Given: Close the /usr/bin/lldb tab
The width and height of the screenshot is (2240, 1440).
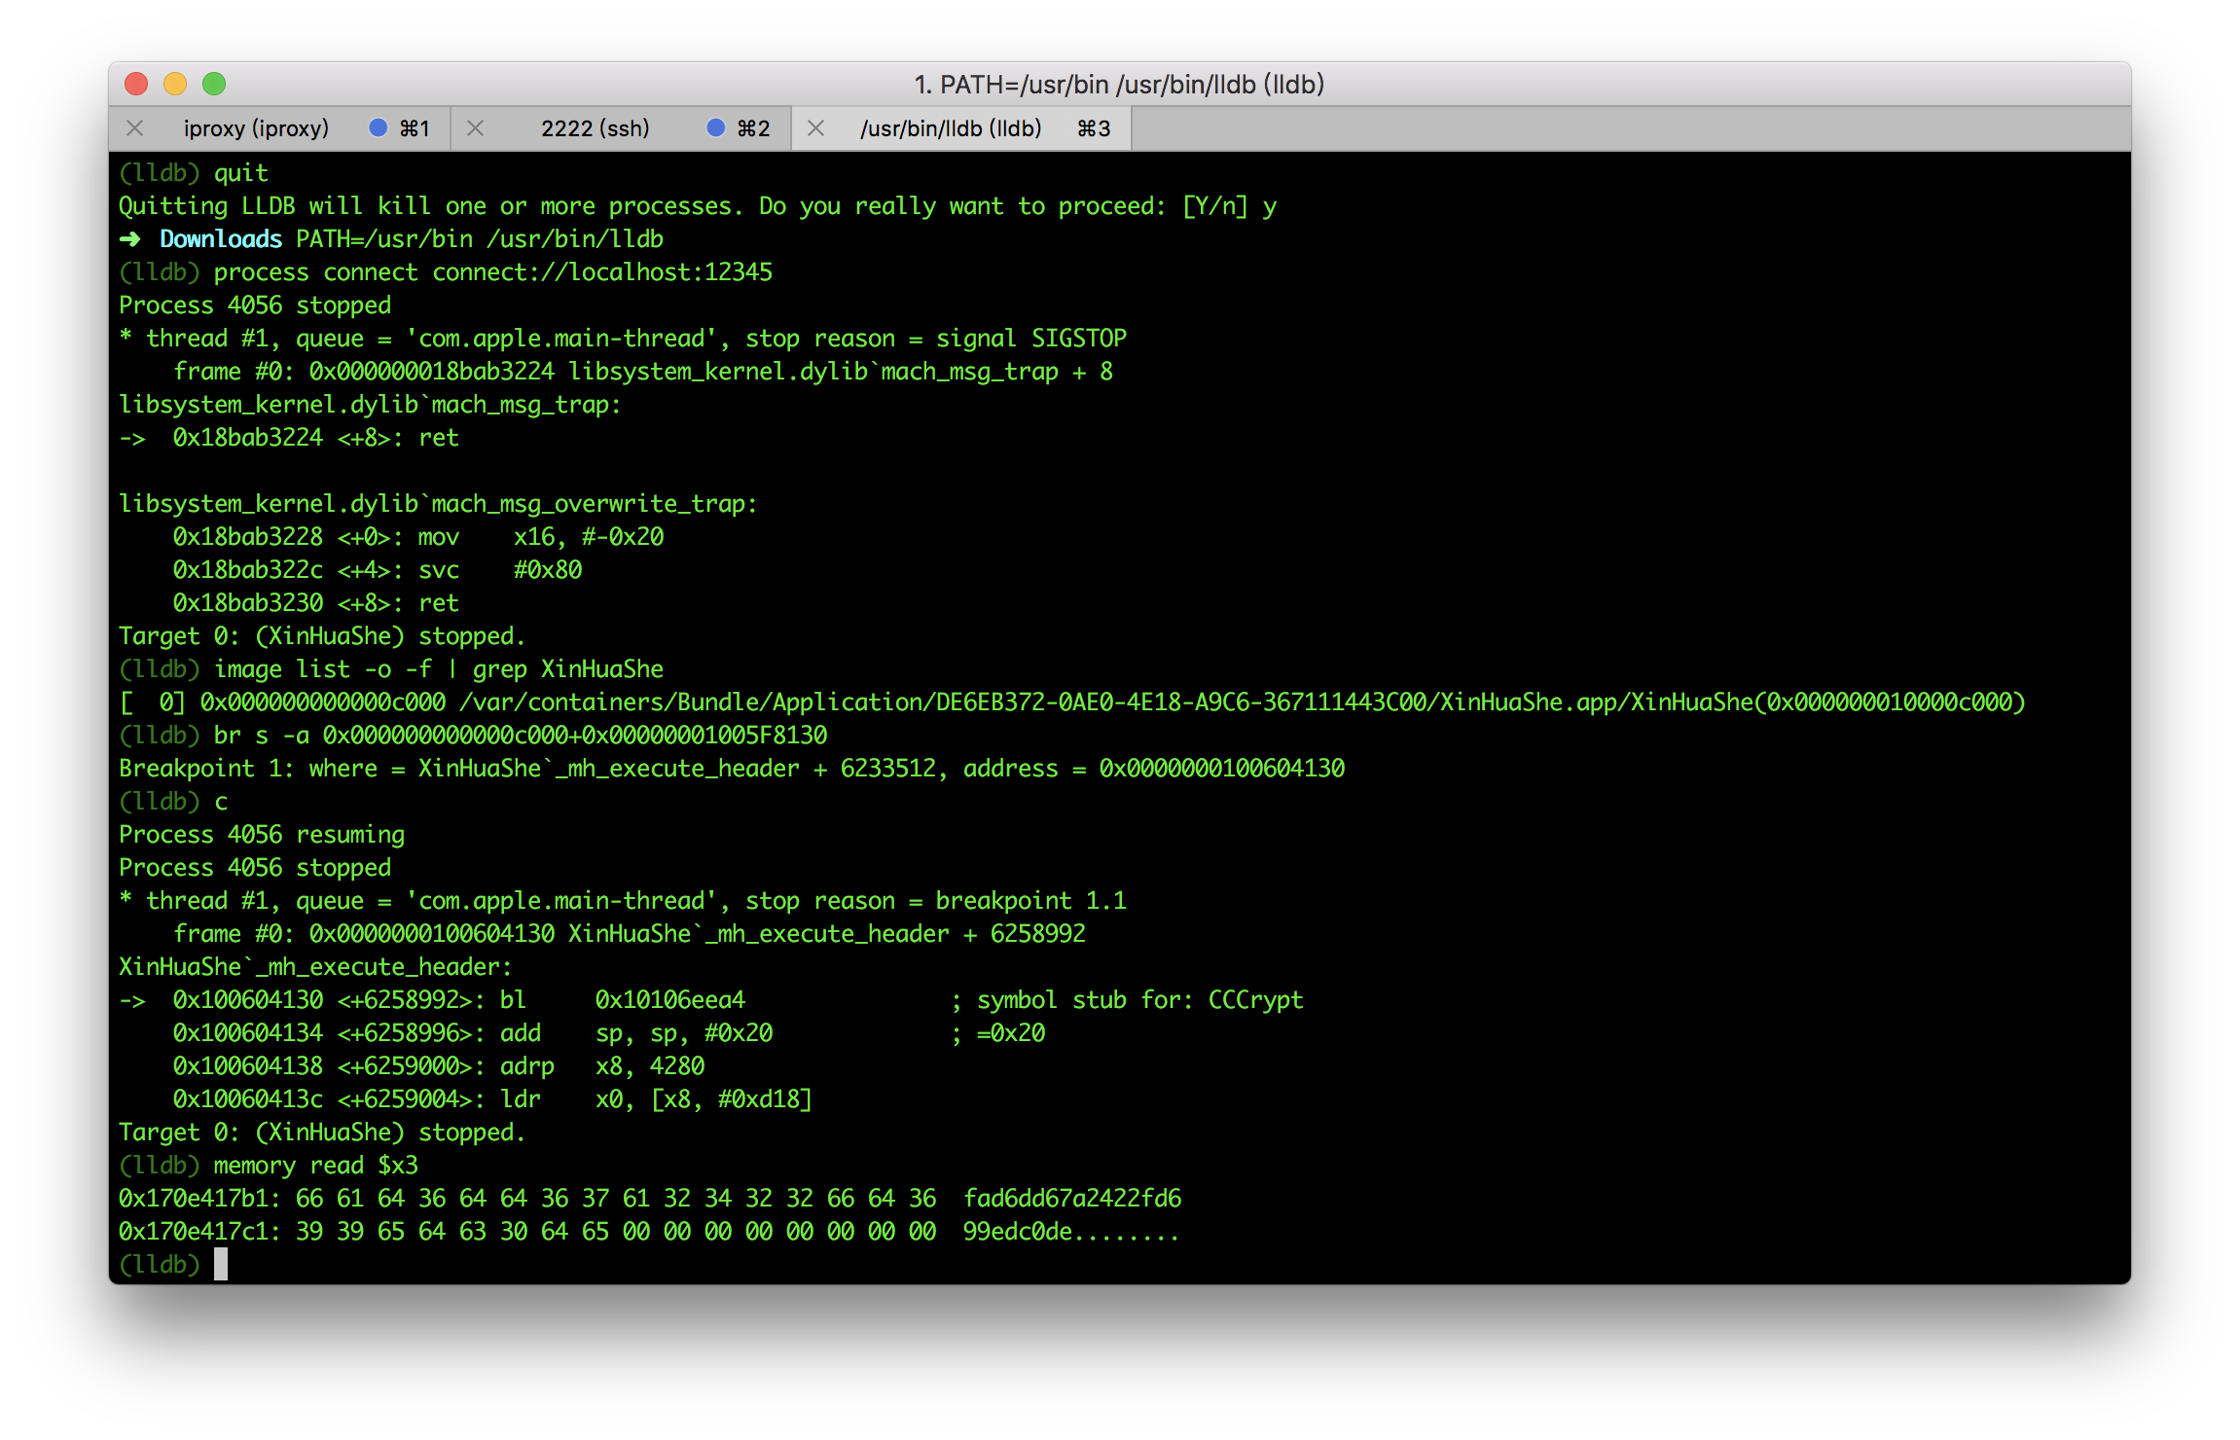Looking at the screenshot, I should (x=816, y=128).
